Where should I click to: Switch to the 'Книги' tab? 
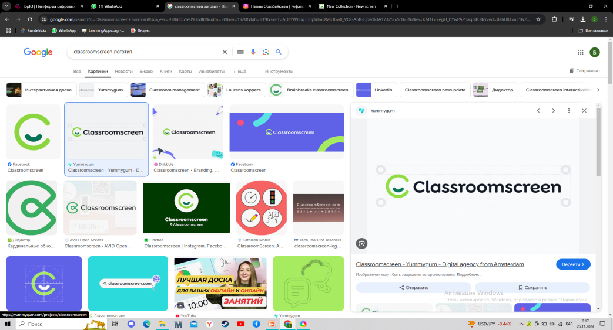166,72
